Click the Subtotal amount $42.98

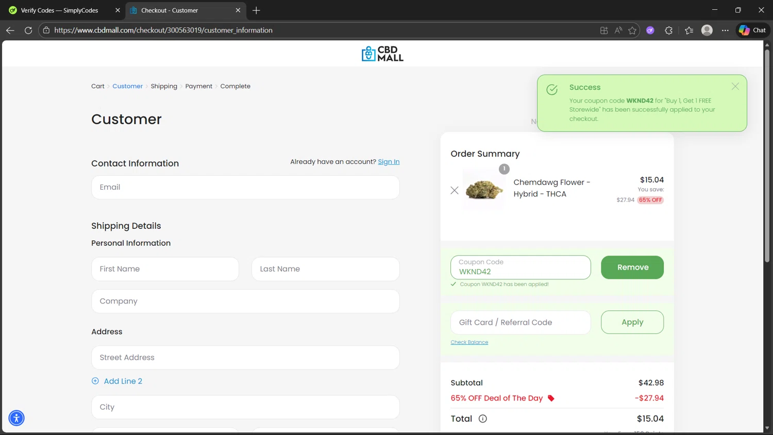[651, 383]
